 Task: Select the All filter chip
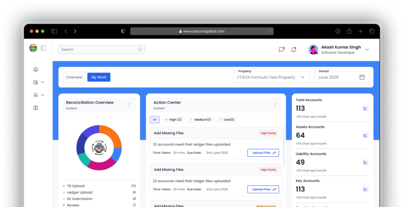click(x=154, y=119)
